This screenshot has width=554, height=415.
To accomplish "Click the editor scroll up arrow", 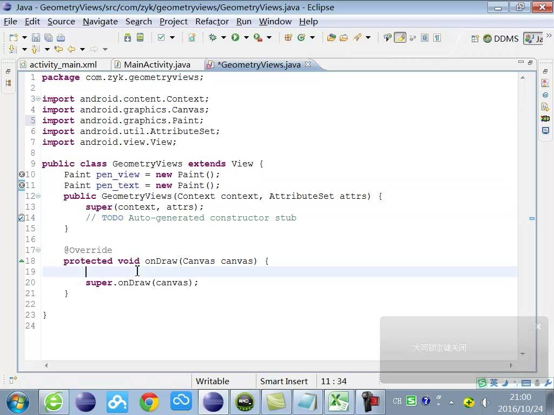I will [523, 78].
